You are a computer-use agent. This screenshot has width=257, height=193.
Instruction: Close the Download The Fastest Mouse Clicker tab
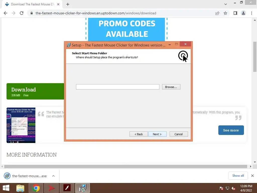(x=58, y=4)
